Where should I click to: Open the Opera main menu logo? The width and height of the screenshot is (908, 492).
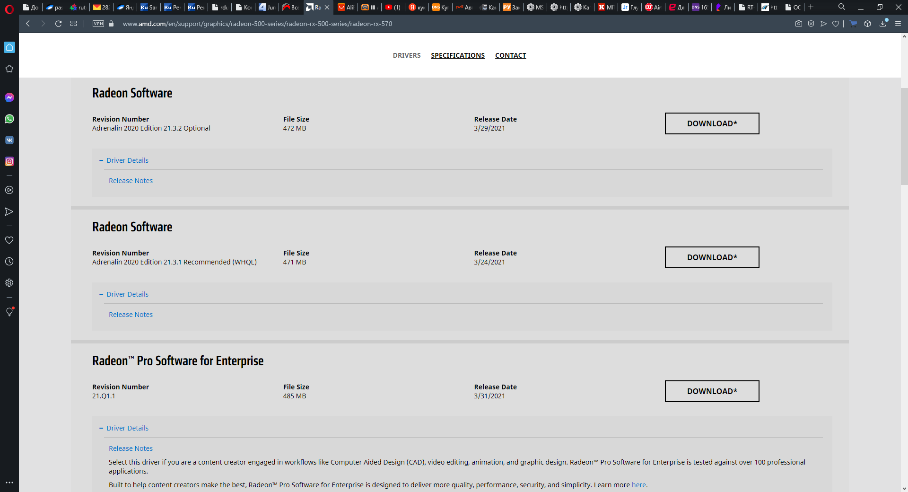[9, 9]
